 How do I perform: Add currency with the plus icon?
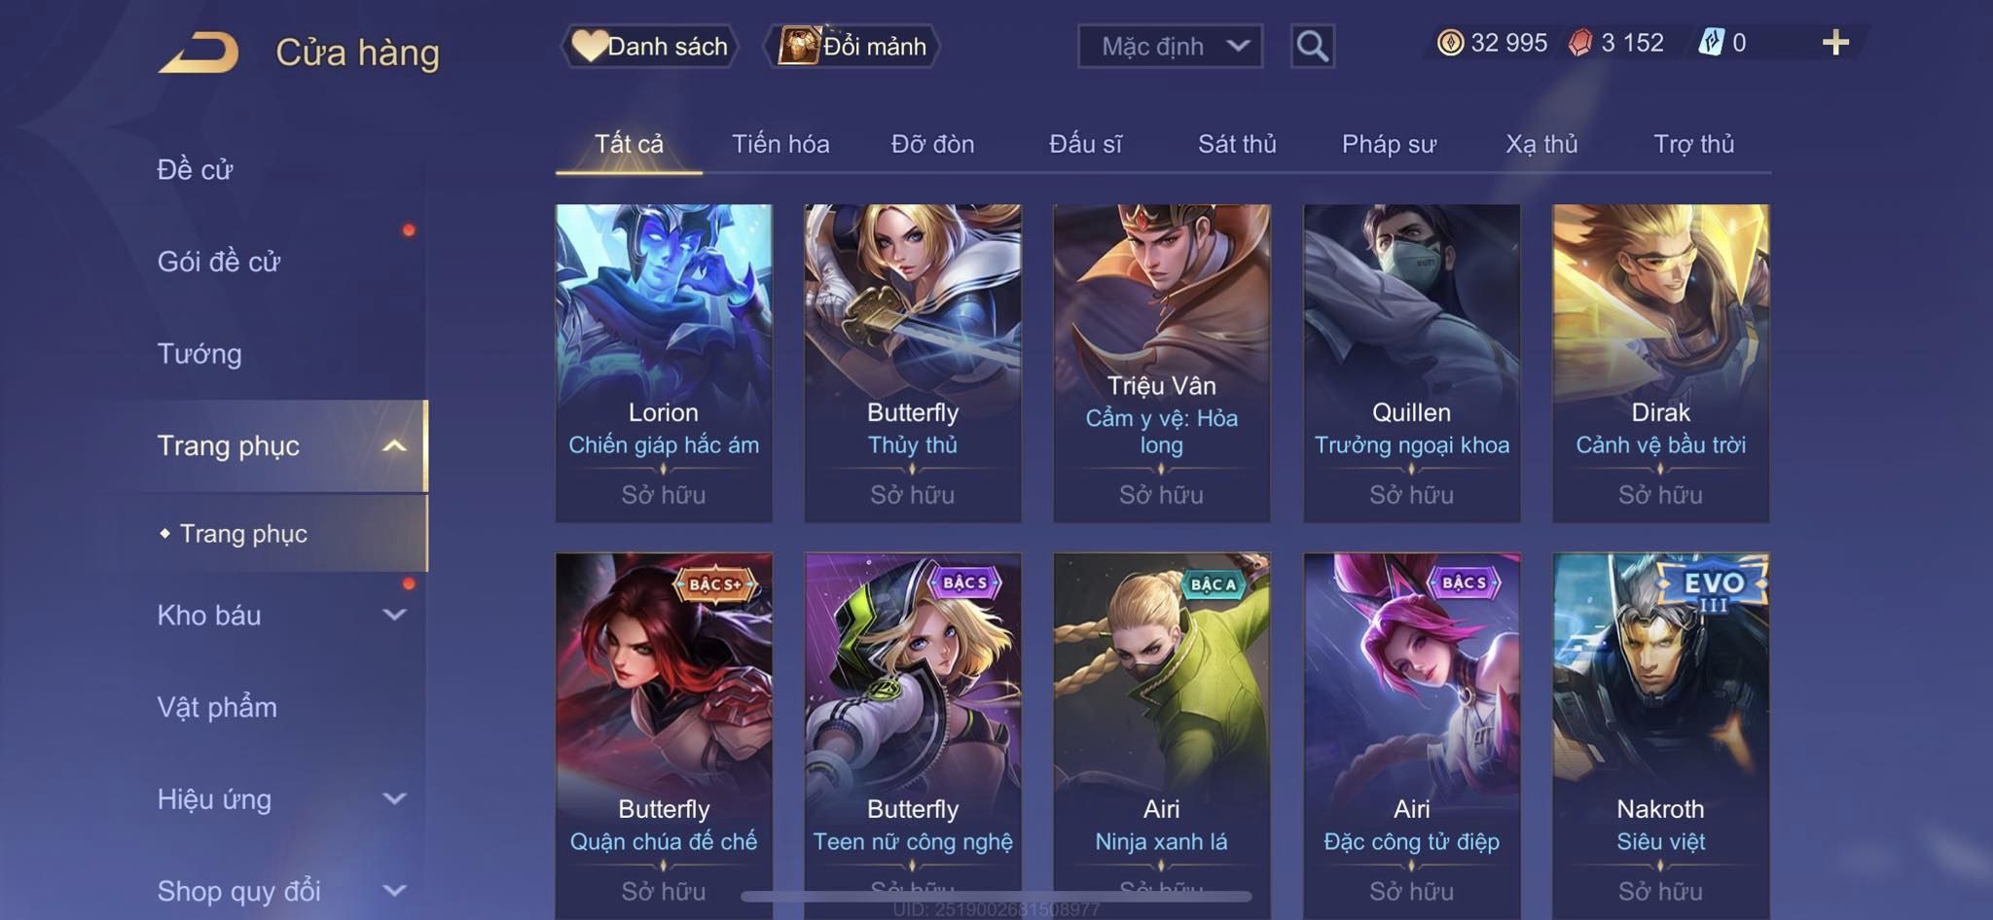(x=1835, y=43)
